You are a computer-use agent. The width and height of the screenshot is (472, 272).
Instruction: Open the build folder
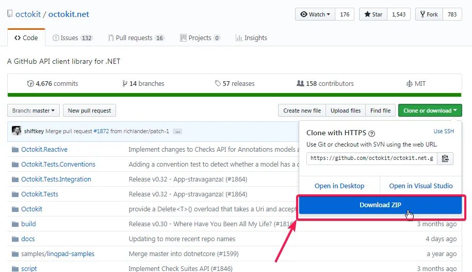click(28, 224)
